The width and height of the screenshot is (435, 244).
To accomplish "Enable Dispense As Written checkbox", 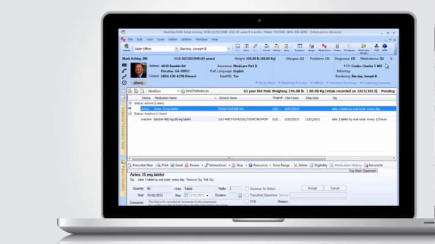I will point(246,188).
